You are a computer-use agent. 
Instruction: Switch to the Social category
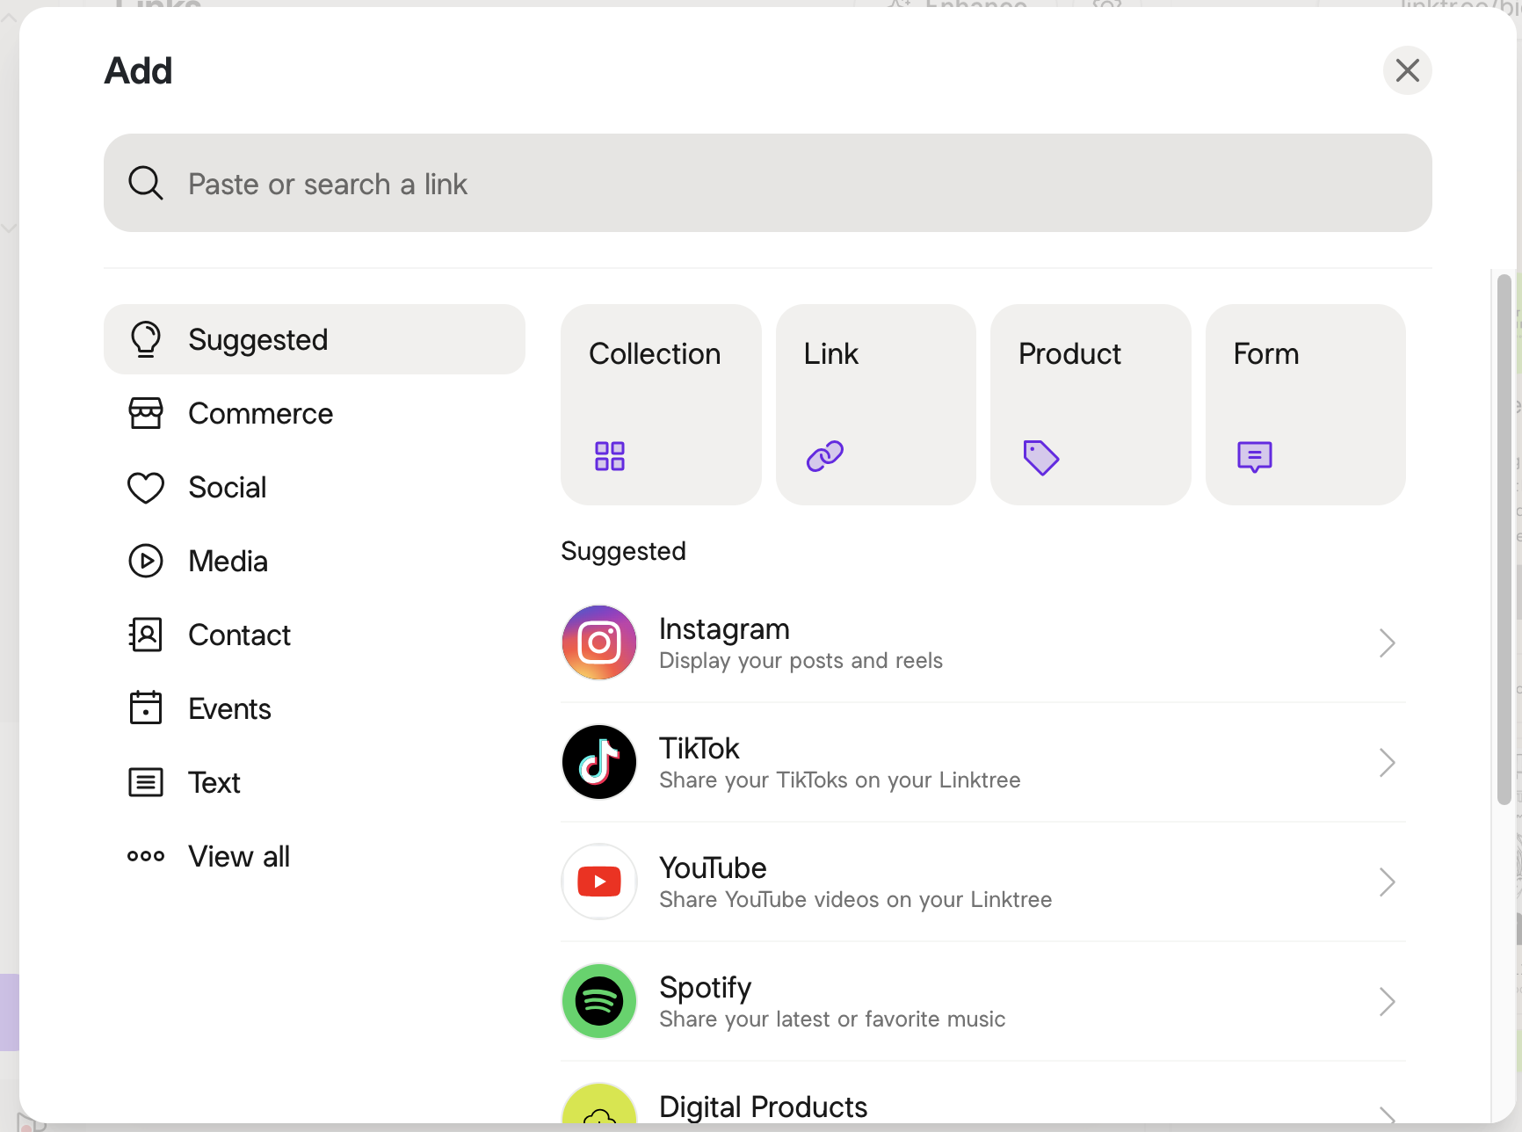coord(227,488)
